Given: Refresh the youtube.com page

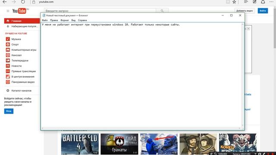Looking at the screenshot, I should 23,2.
